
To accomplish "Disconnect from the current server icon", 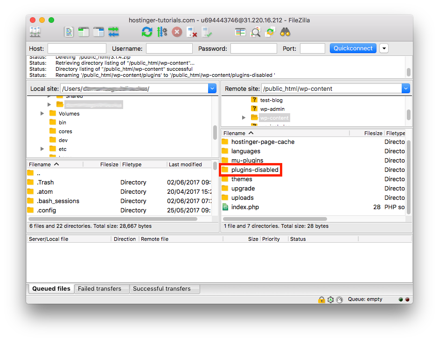I will pos(192,32).
